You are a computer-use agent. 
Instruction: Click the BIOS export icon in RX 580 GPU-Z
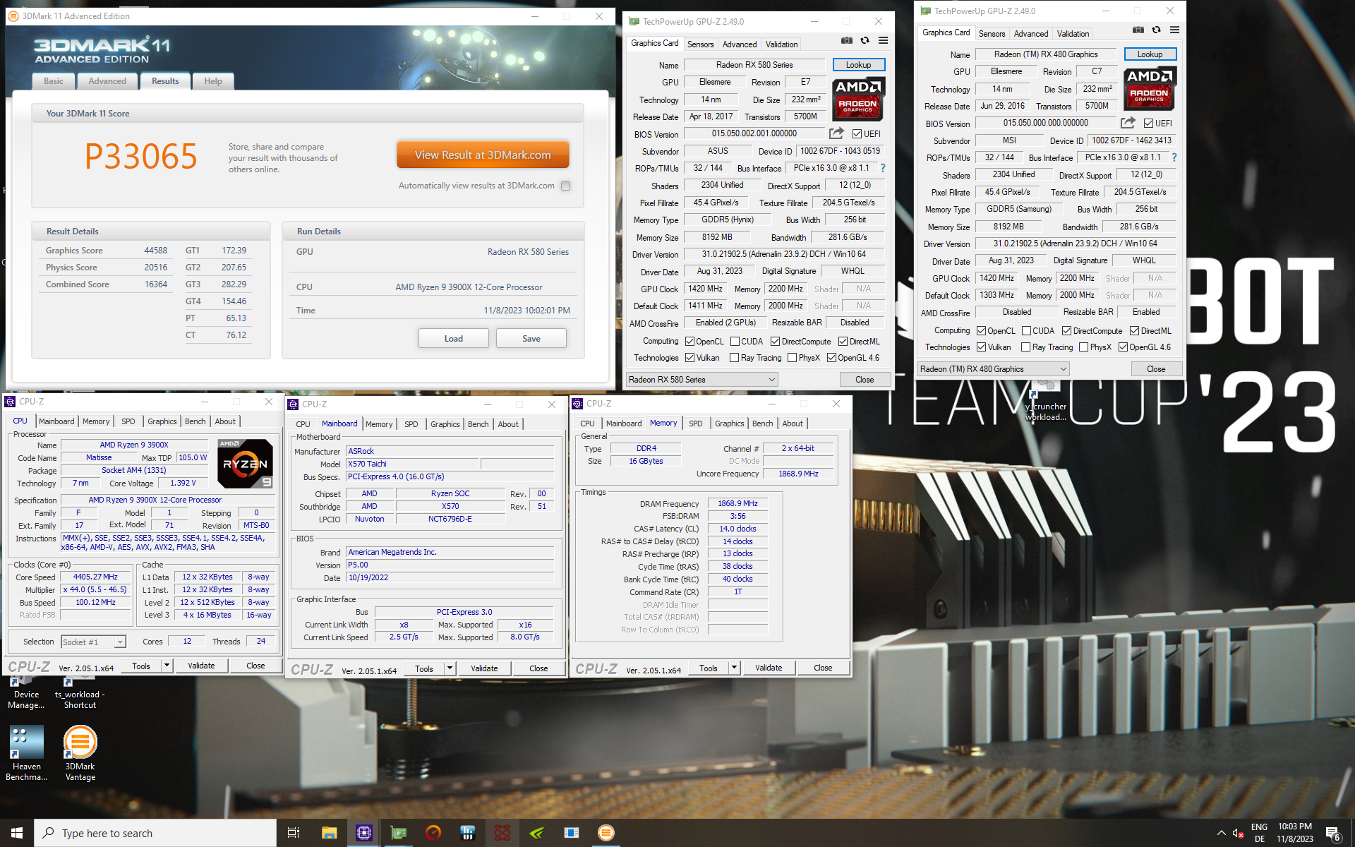[836, 133]
